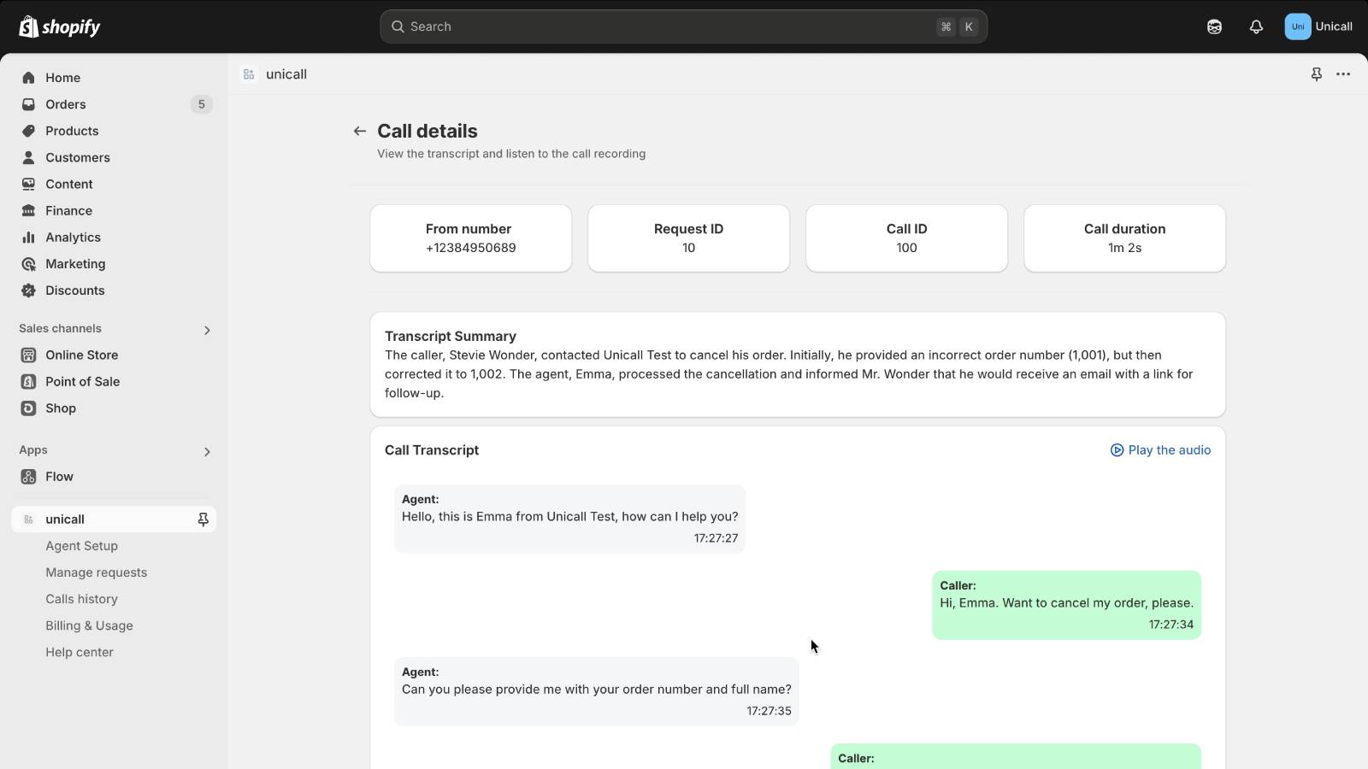Screen dimensions: 1368x769
Task: Open Manage requests page
Action: pyautogui.click(x=96, y=572)
